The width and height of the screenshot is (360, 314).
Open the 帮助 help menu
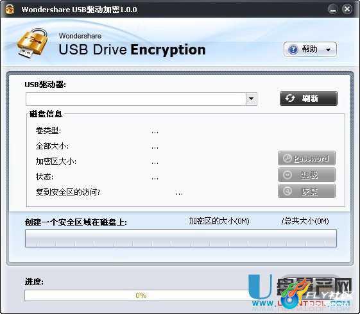coord(310,49)
